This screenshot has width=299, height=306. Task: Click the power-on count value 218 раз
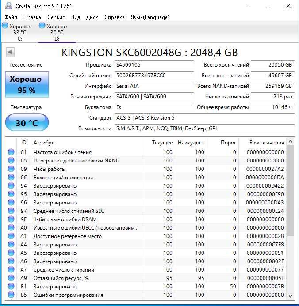272,96
